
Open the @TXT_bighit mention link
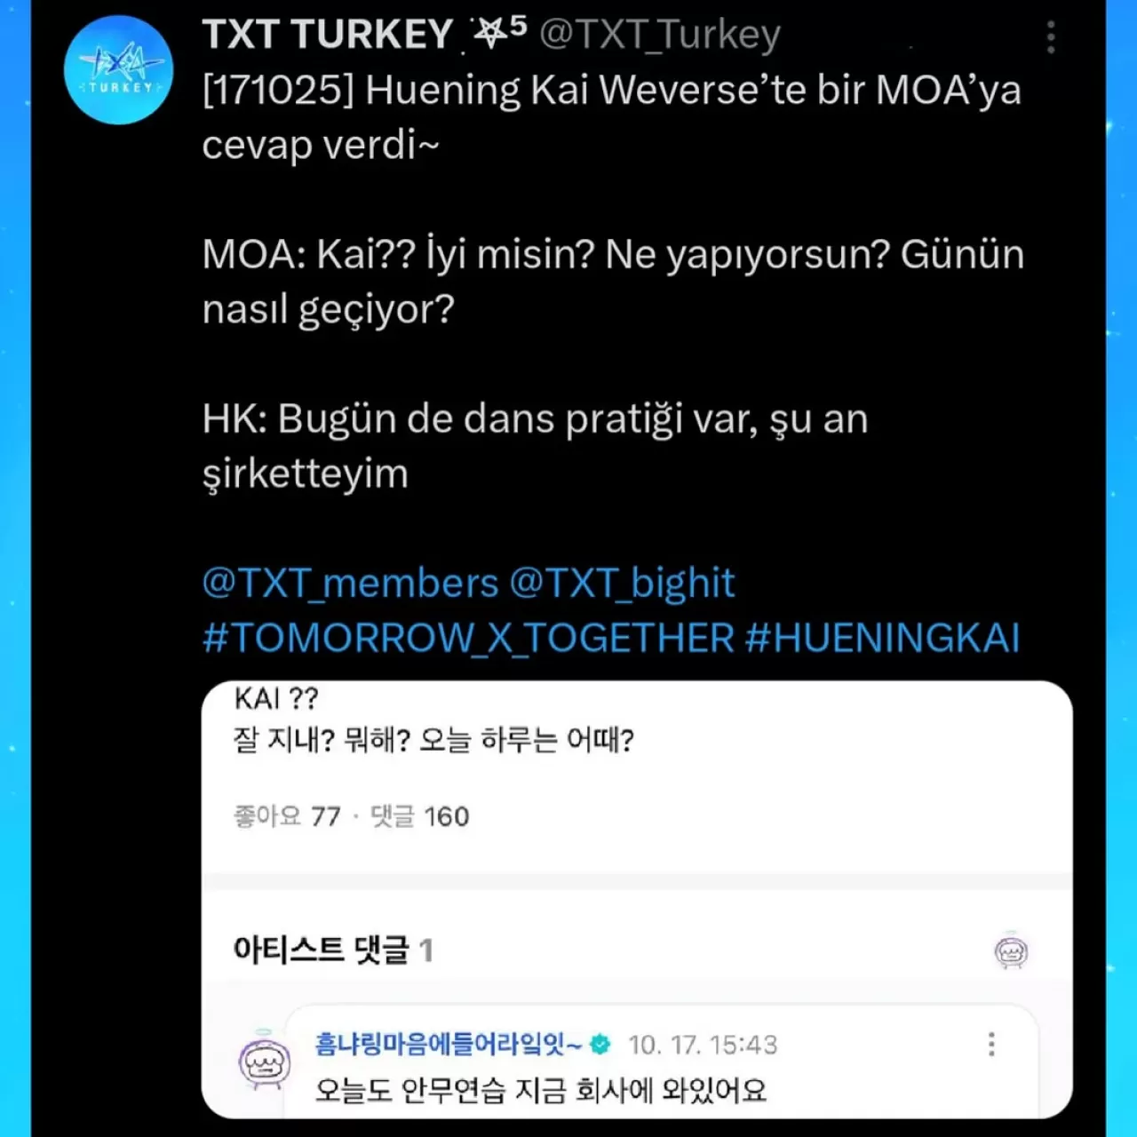pos(622,584)
